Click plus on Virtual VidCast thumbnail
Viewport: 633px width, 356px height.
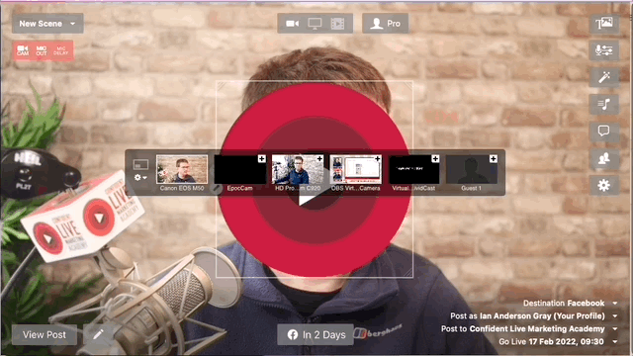click(435, 158)
